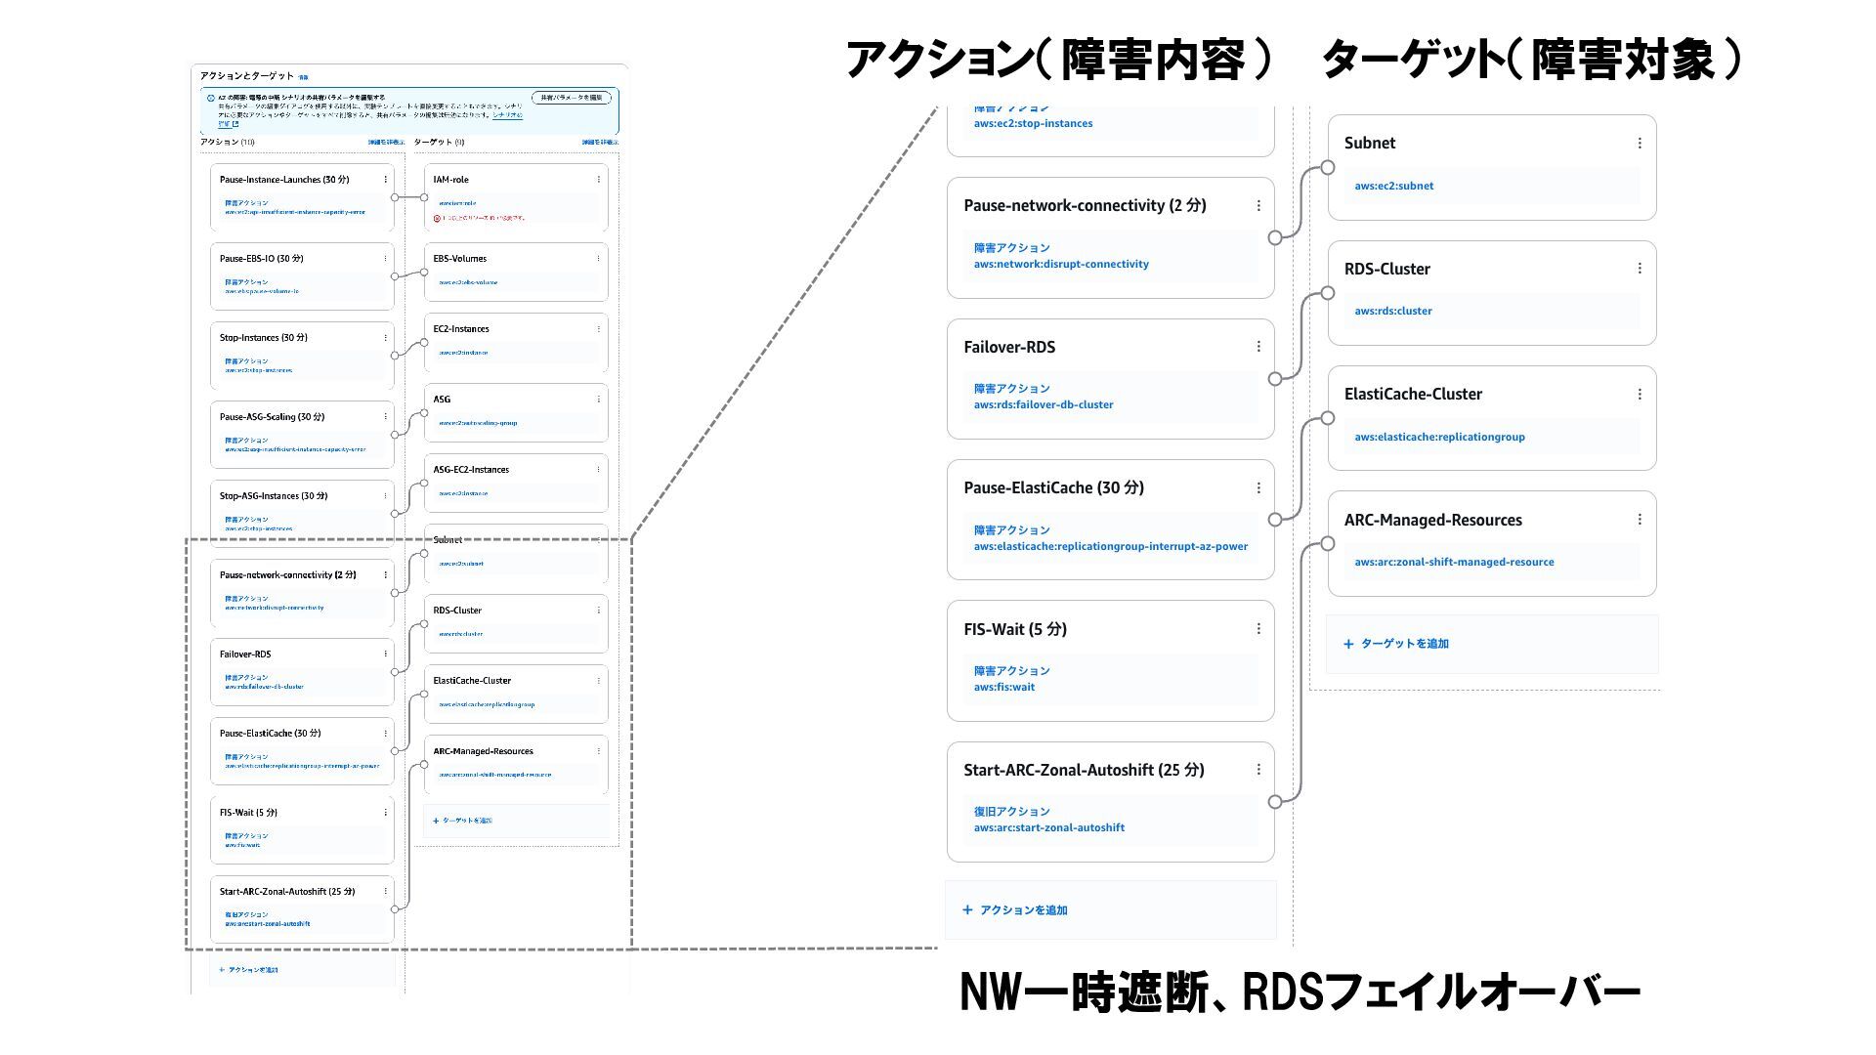Screen dimensions: 1876x1055
Task: Open kebab menu of ASG-EC2-Instances target card
Action: click(x=599, y=470)
